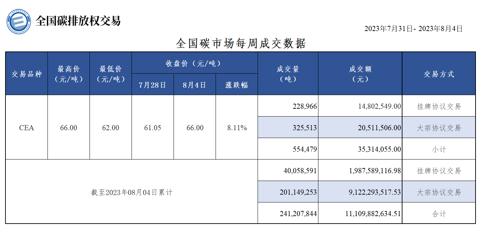This screenshot has height=227, width=480.
Task: Select the lowest price 62.00 cell
Action: 111,127
